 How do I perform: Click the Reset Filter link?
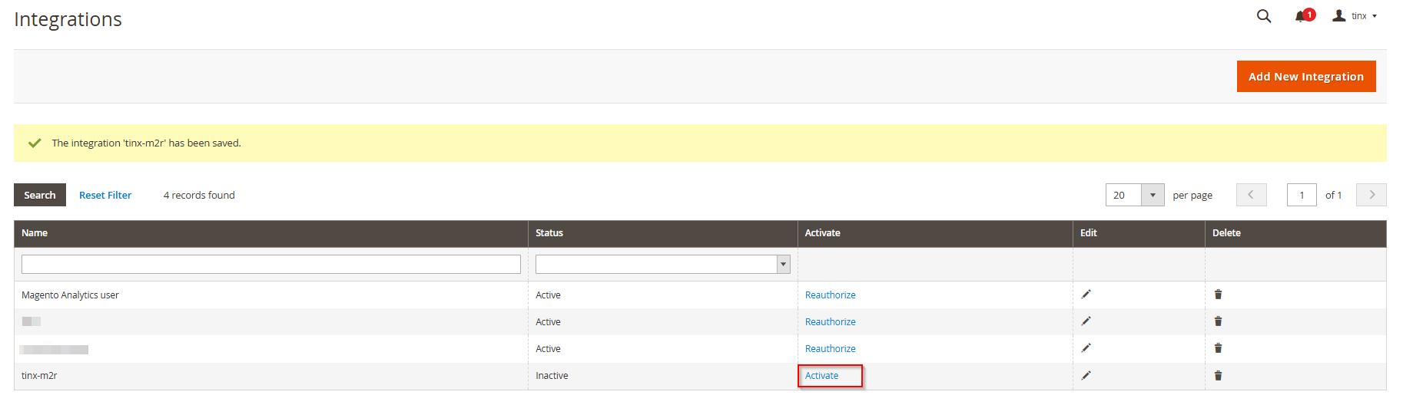pyautogui.click(x=105, y=195)
